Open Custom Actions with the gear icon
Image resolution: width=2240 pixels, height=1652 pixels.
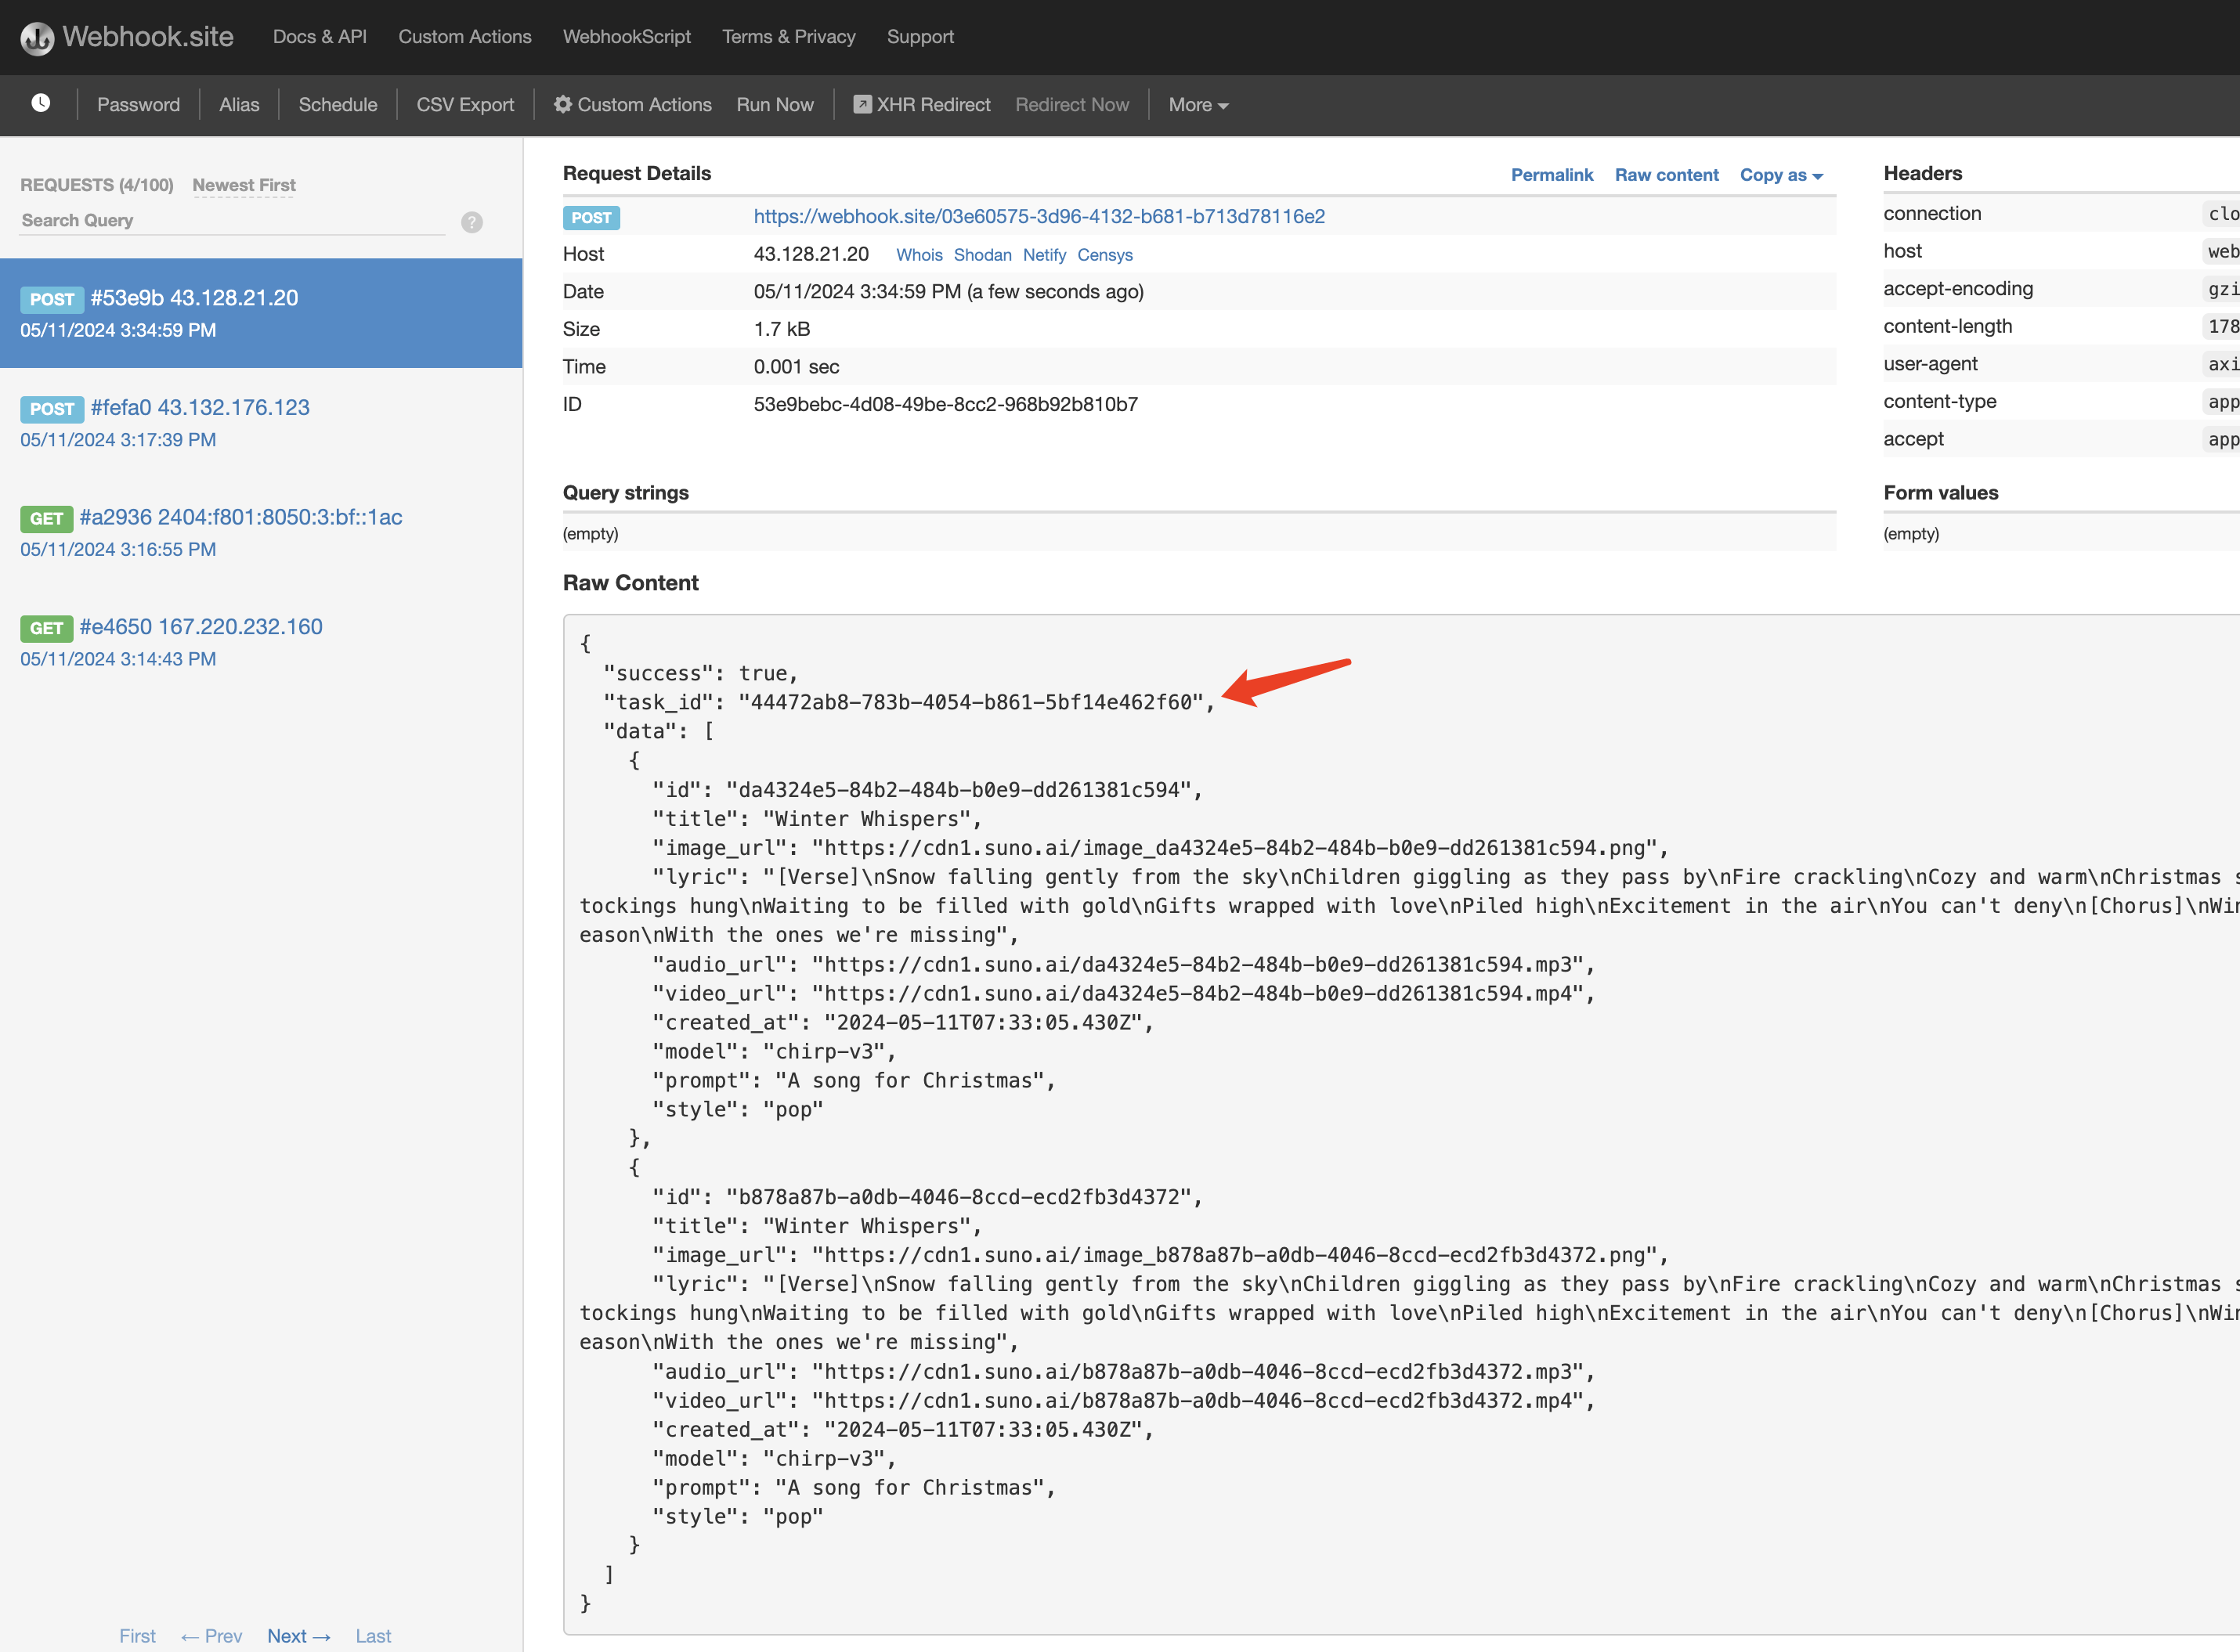point(563,104)
